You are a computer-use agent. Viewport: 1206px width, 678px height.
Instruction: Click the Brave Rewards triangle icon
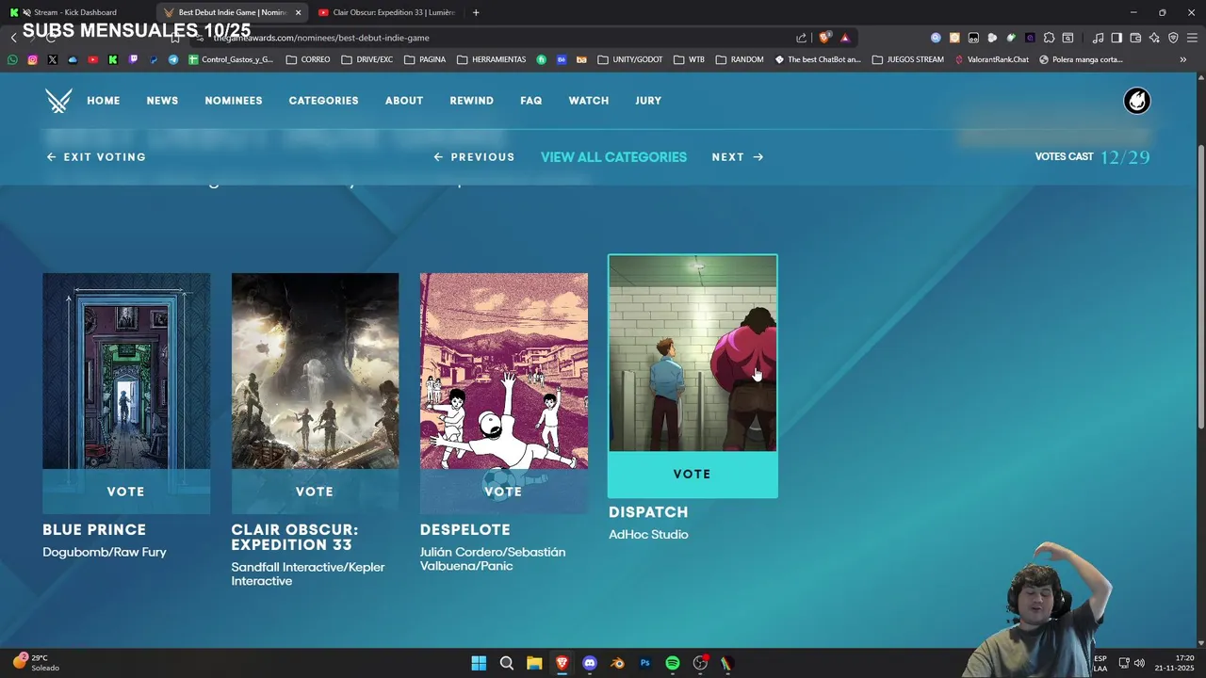coord(845,38)
